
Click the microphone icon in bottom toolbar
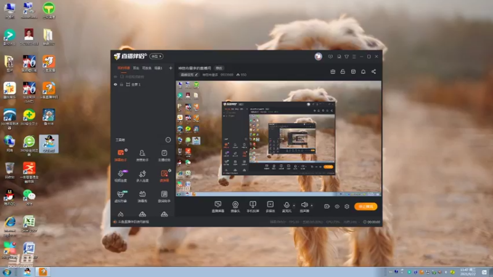tap(287, 206)
